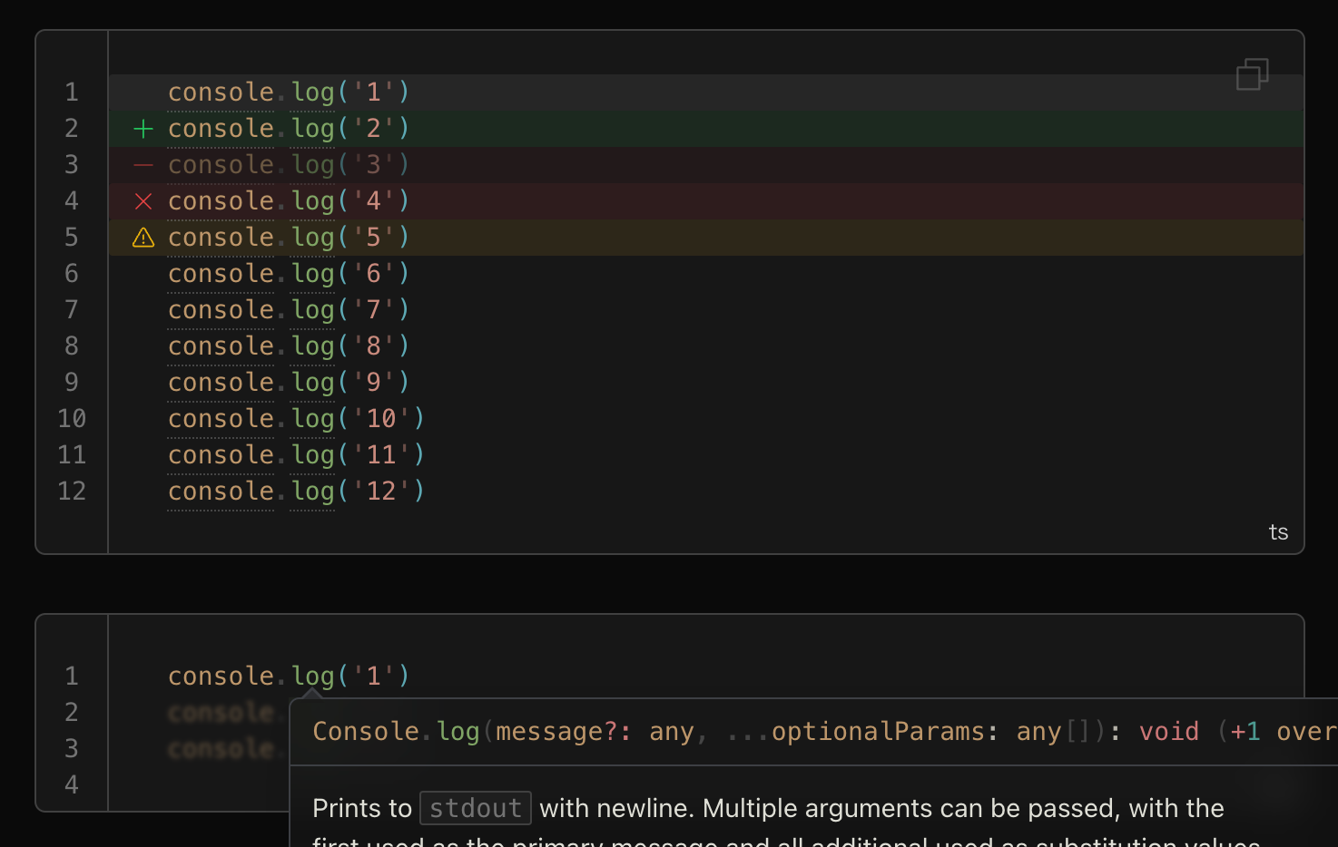Click 'Console' type name in hover tooltip
The height and width of the screenshot is (847, 1338).
tap(365, 732)
